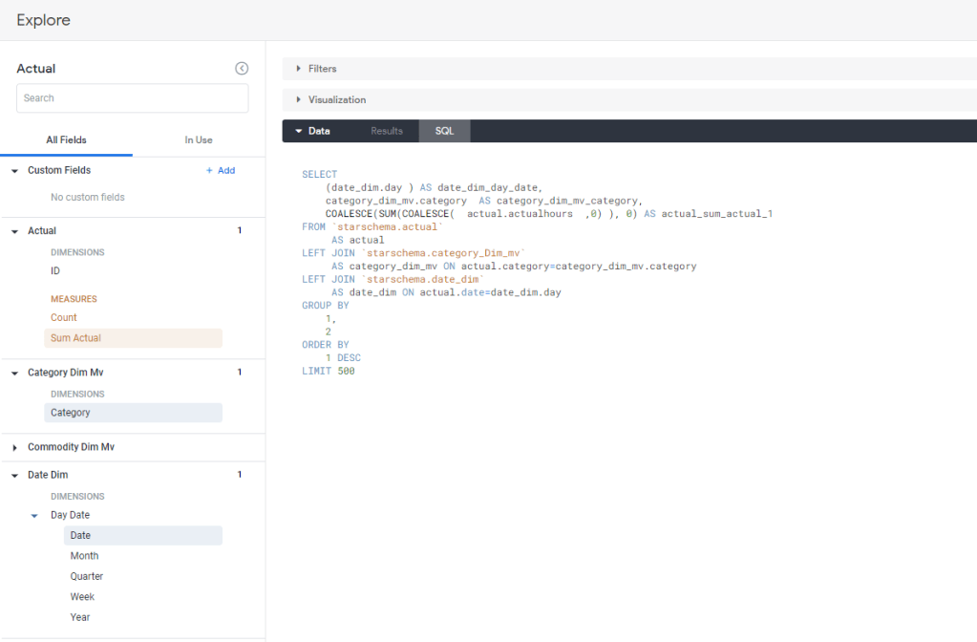The image size is (977, 642).
Task: Switch to the In Use tab
Action: (x=199, y=140)
